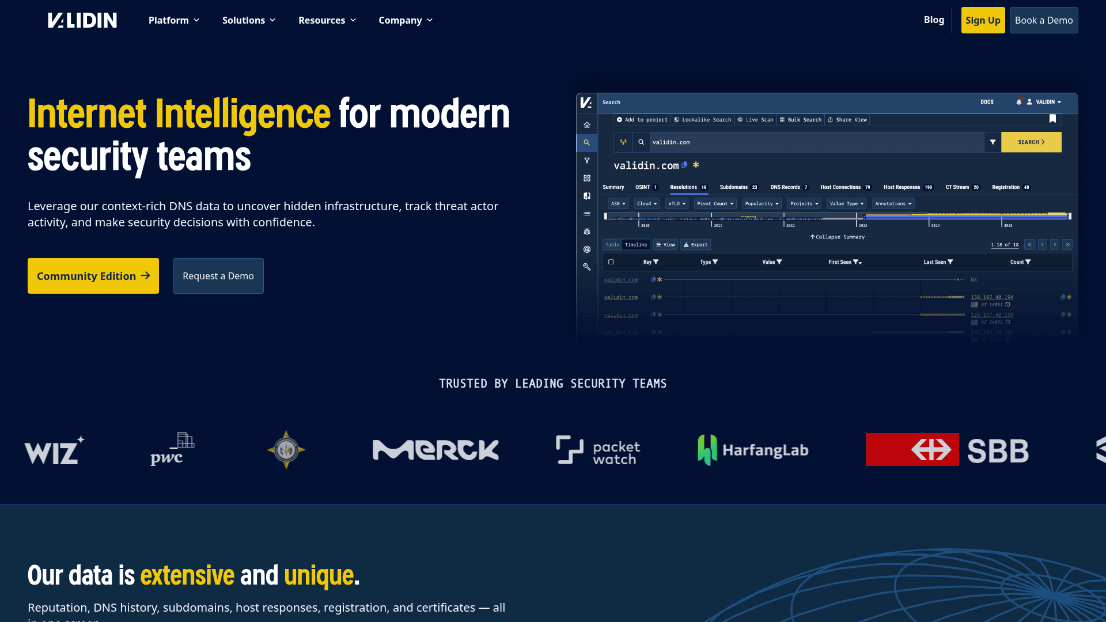Viewport: 1106px width, 622px height.
Task: Open the Host Responses tab
Action: point(908,187)
